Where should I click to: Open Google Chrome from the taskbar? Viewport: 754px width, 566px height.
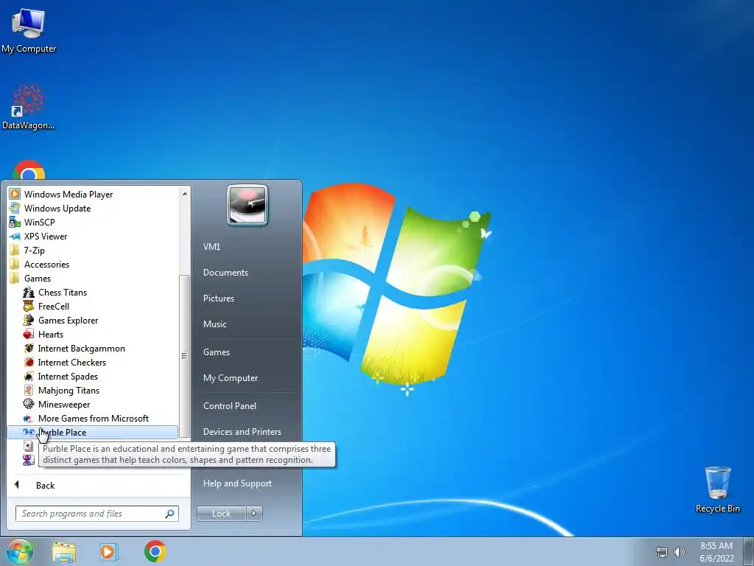coord(155,551)
